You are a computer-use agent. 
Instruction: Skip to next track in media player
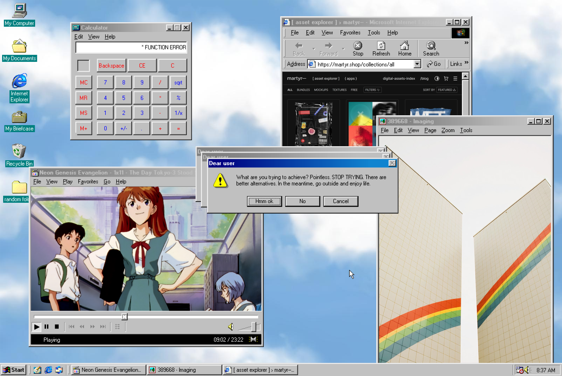coord(103,327)
